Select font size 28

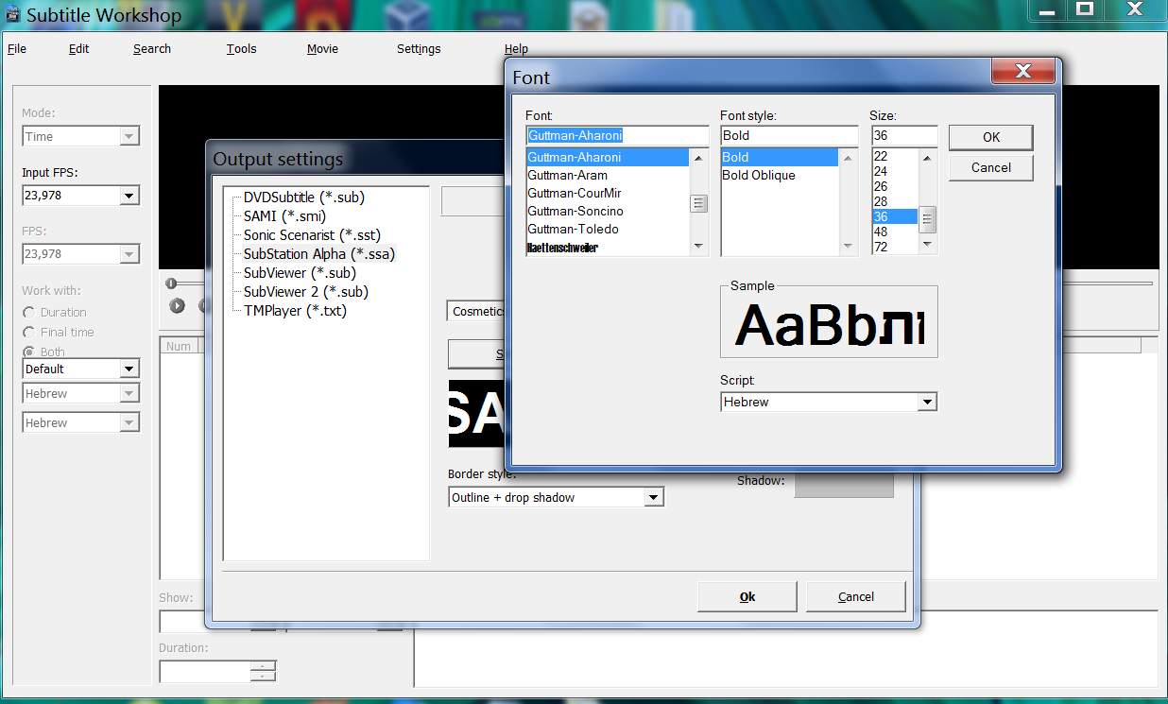pos(895,201)
